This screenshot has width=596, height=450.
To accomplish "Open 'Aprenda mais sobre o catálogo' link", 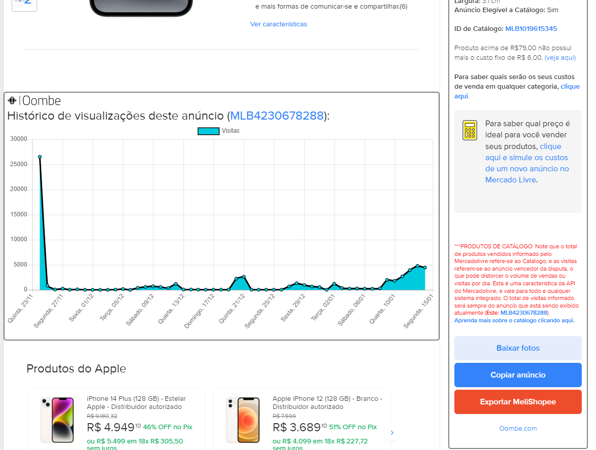I will tap(514, 320).
